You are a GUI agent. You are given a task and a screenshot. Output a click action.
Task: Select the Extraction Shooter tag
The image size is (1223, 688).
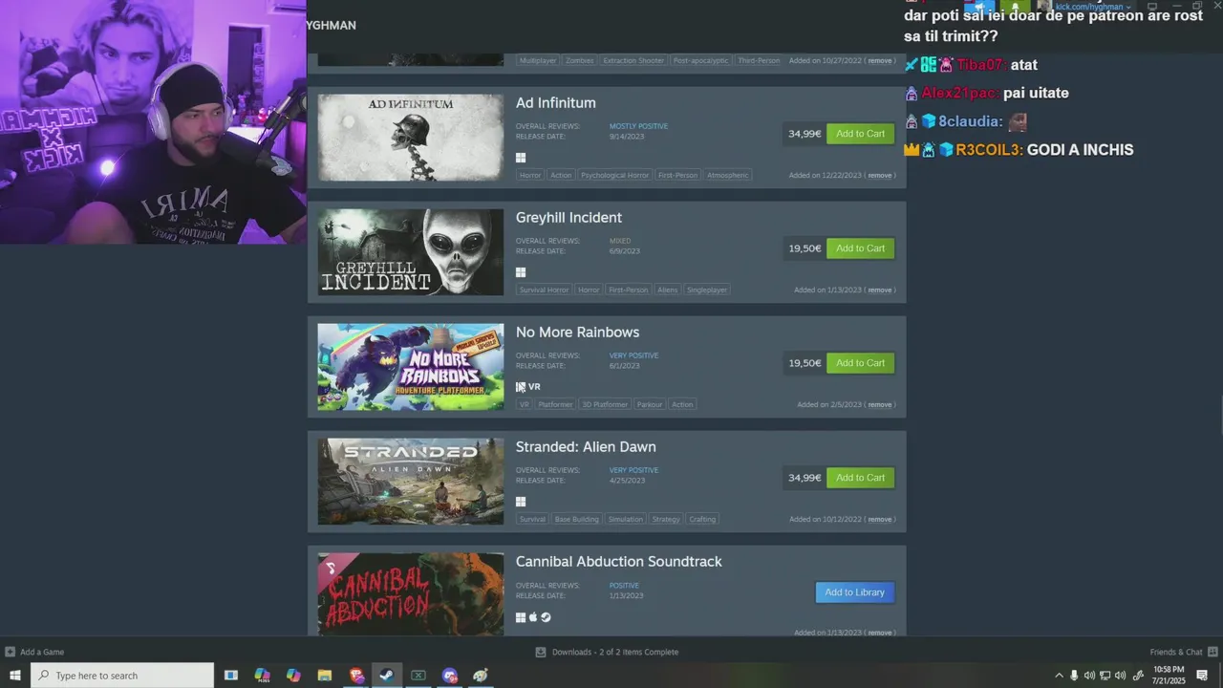633,60
